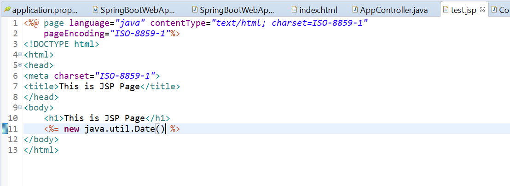Click the closing </body> tag on line 12
This screenshot has width=510, height=186.
pos(41,139)
